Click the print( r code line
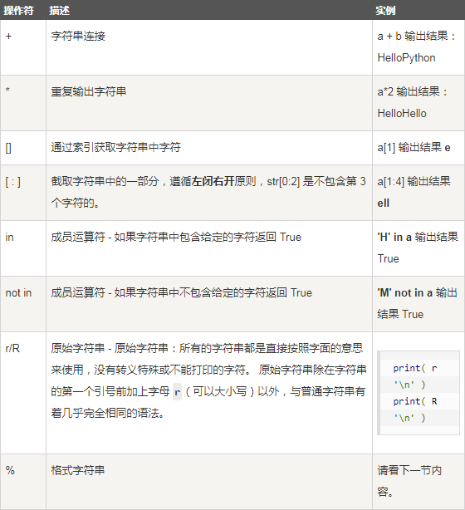Image resolution: width=465 pixels, height=510 pixels. click(415, 368)
